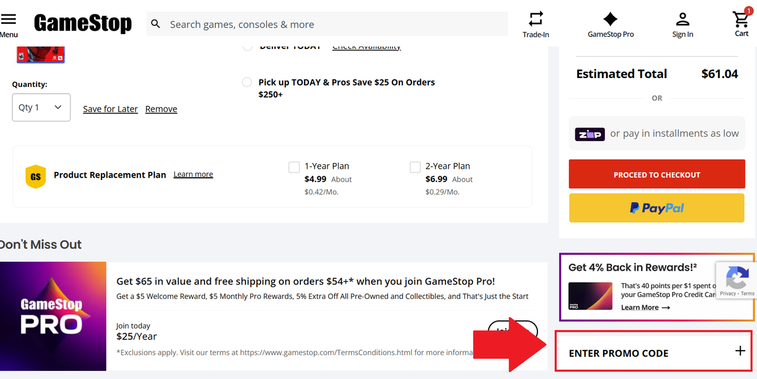Select the Trade-In icon
This screenshot has height=379, width=757.
536,20
